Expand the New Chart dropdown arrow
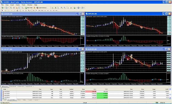Screen dimensions: 172x104 4,8
